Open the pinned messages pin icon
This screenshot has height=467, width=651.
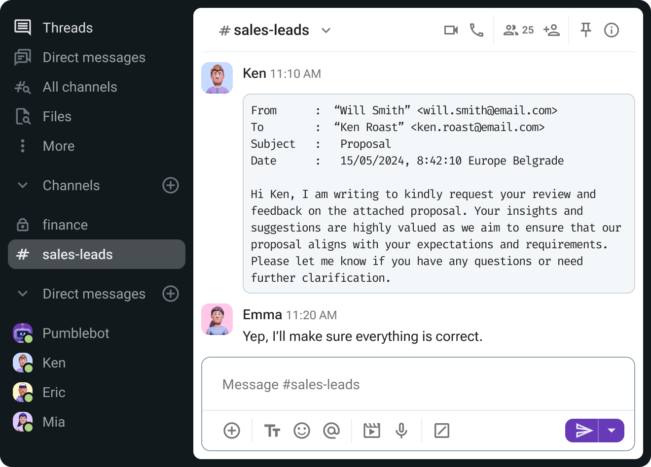click(586, 30)
